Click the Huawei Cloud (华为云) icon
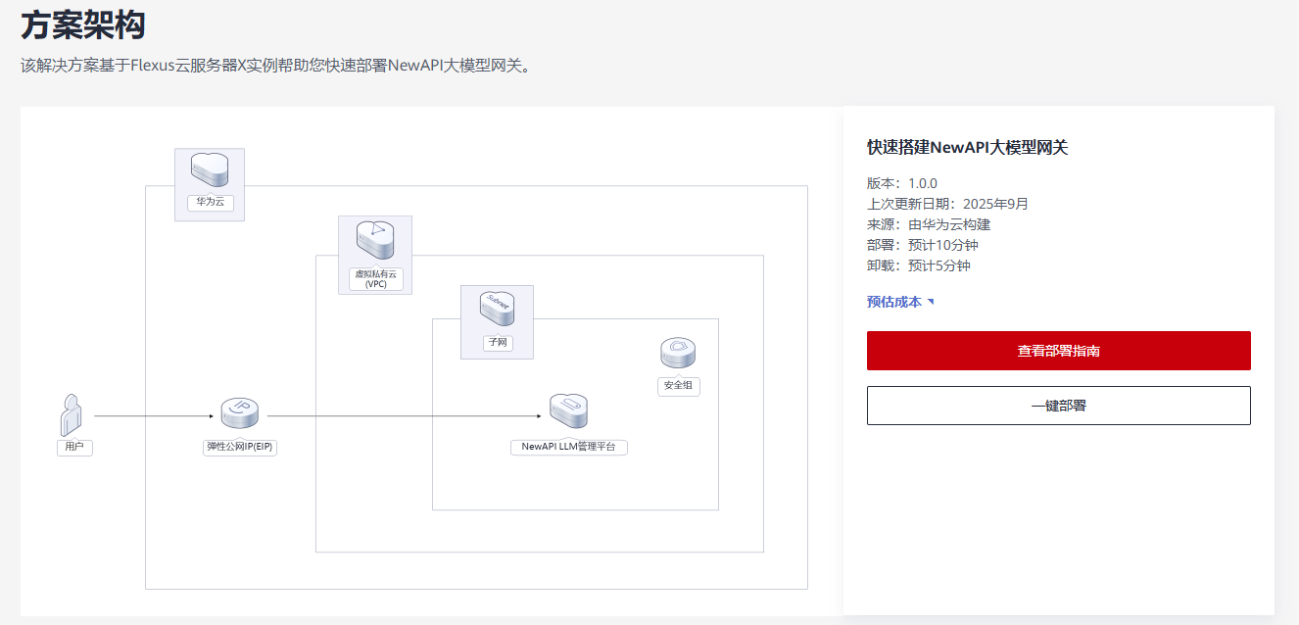 [x=209, y=170]
